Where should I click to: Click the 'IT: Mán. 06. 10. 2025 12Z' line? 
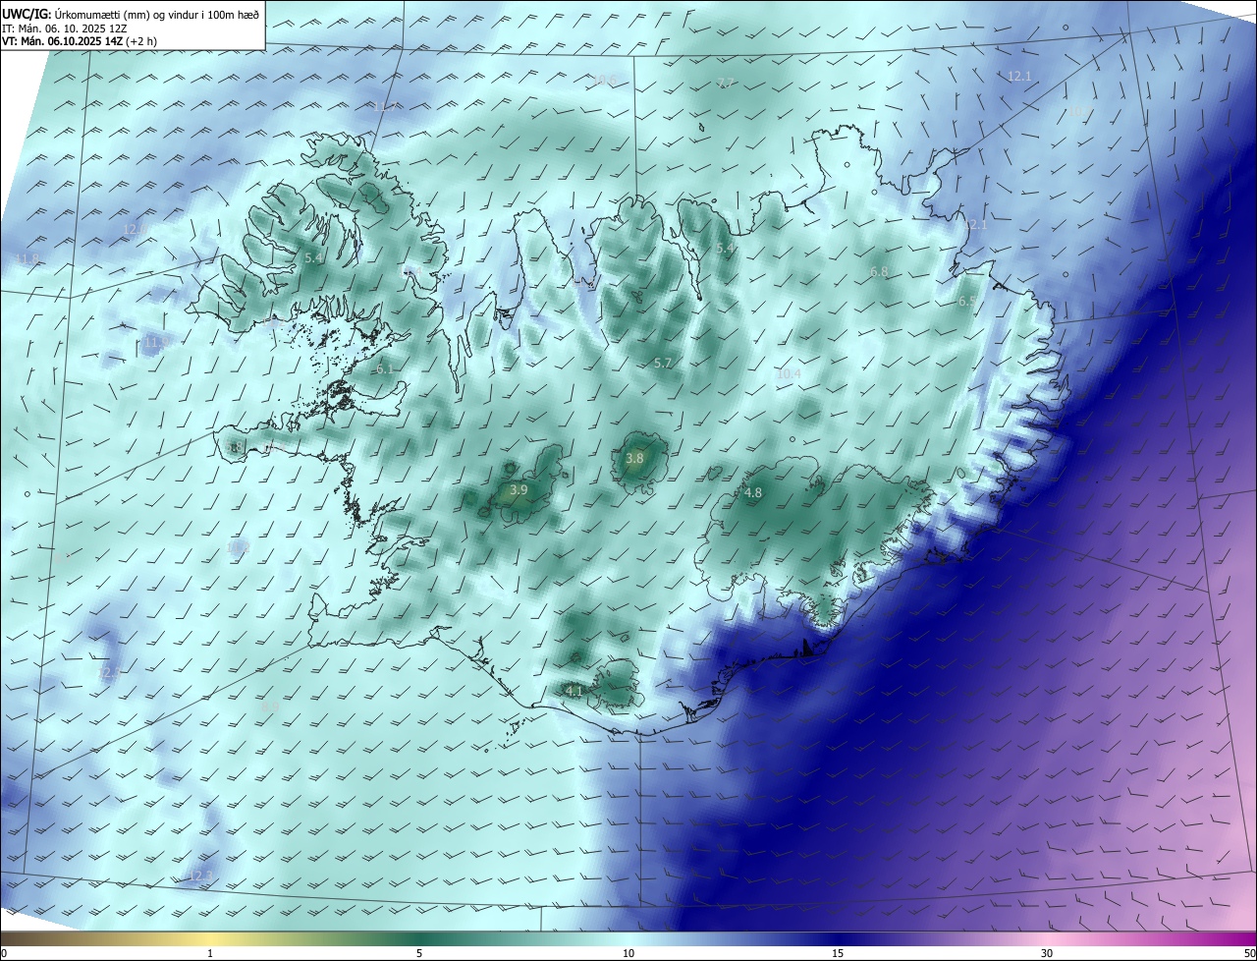coord(64,28)
